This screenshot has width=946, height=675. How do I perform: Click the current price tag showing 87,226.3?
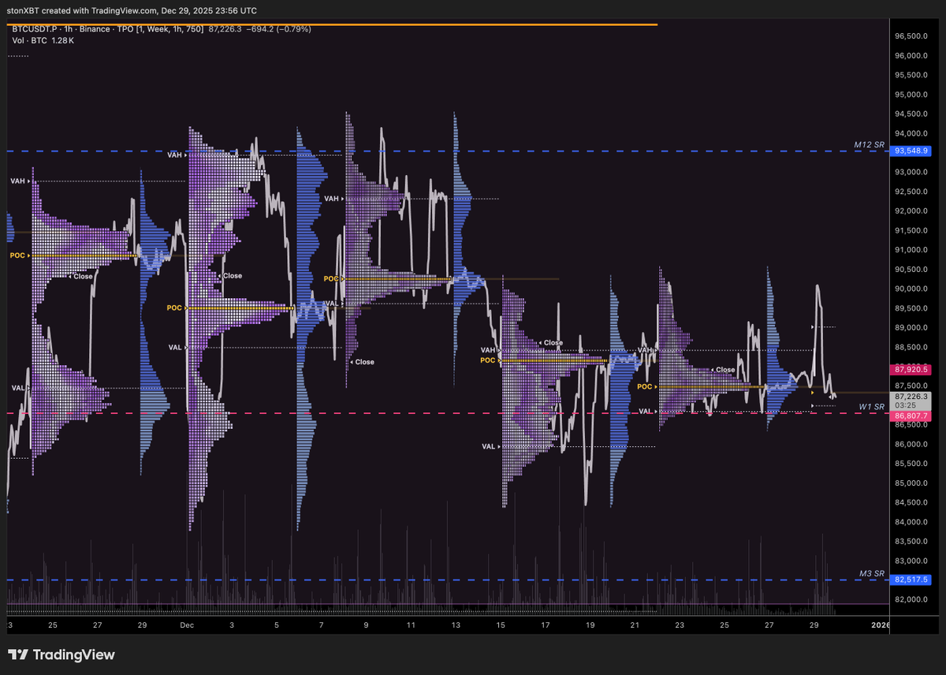(911, 396)
